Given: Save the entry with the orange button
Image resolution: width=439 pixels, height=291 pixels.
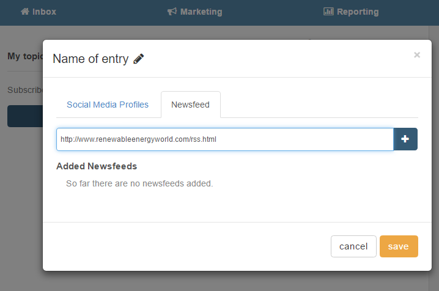Looking at the screenshot, I should click(399, 246).
